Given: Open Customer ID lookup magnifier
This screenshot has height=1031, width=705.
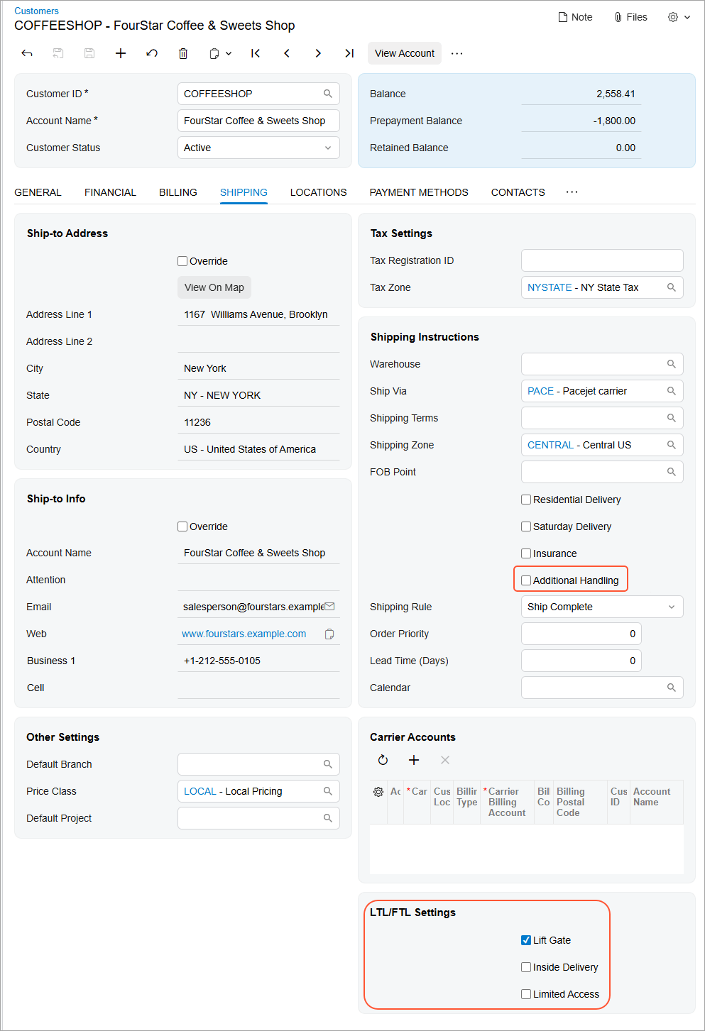Looking at the screenshot, I should pos(328,94).
